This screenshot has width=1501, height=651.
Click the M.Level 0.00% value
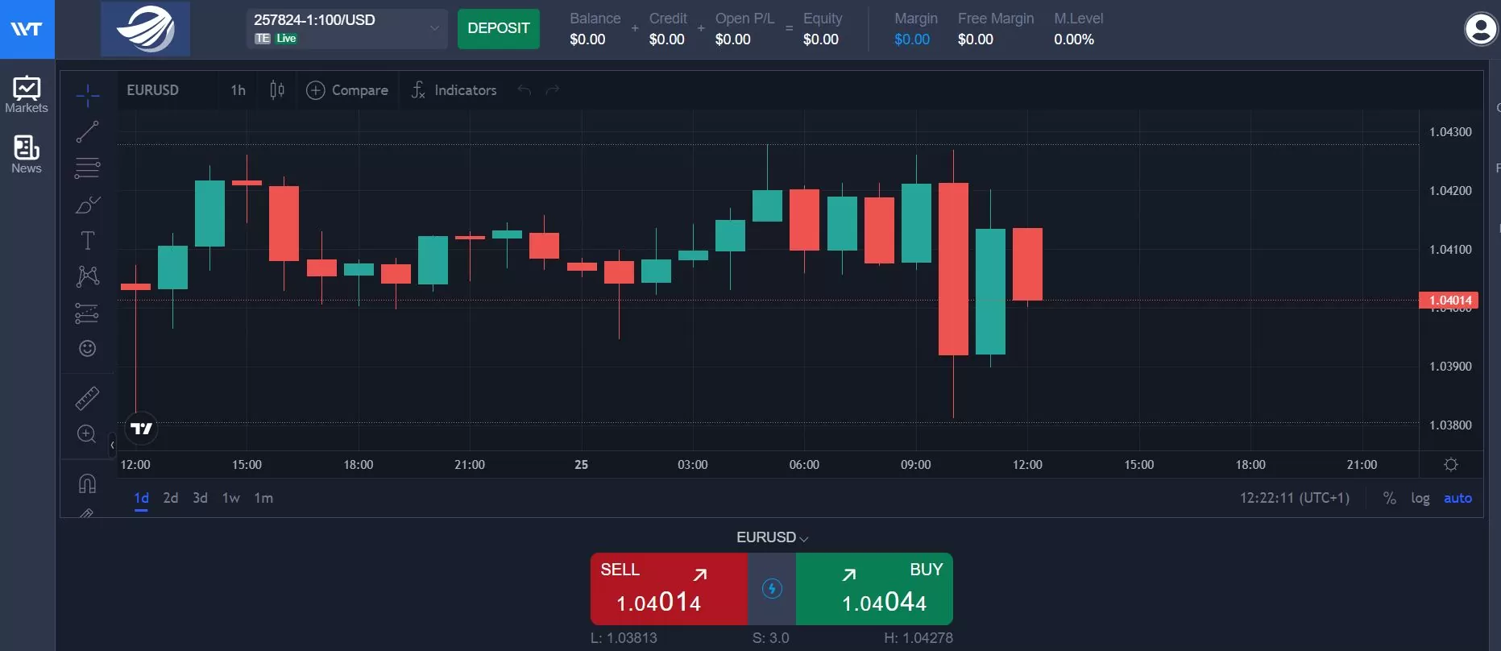[1074, 39]
